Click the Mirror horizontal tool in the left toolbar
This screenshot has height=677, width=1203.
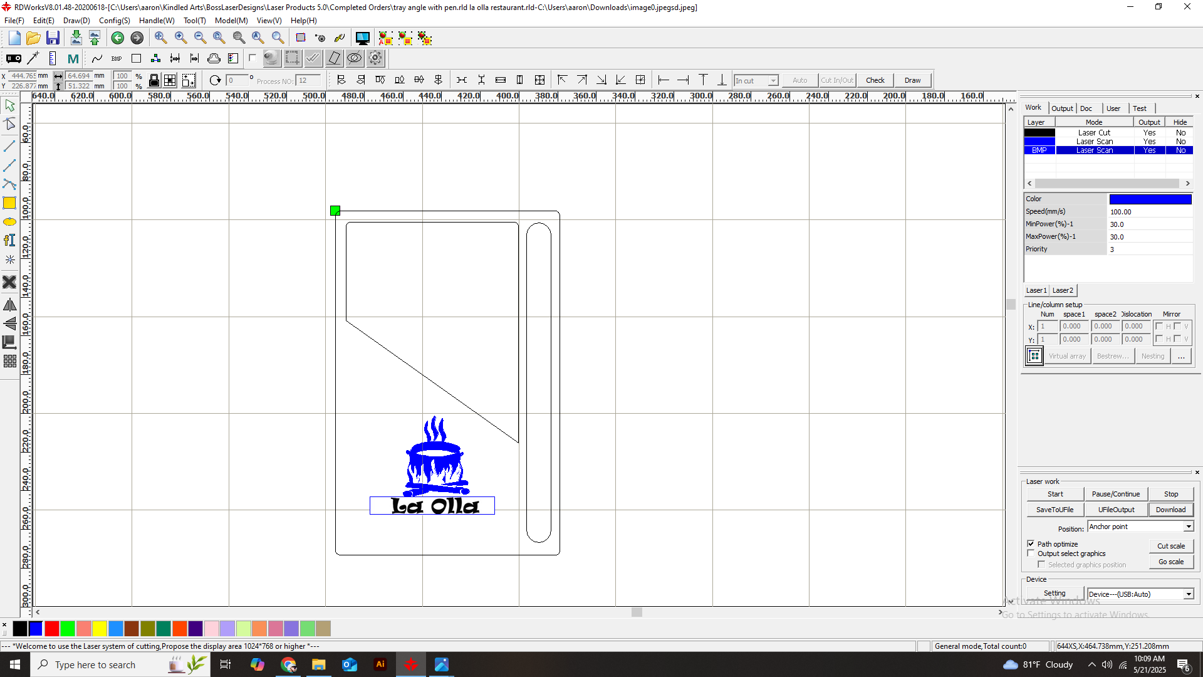coord(9,305)
